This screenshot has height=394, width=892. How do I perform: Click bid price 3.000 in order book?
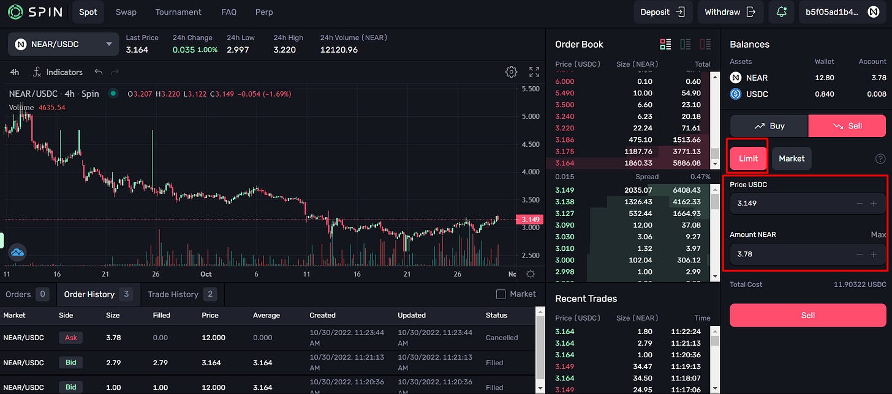[x=564, y=260]
